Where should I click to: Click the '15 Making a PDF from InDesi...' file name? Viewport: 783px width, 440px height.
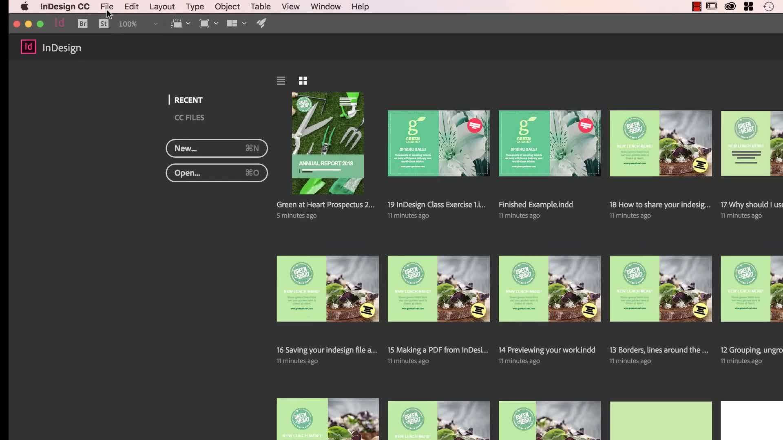point(438,350)
